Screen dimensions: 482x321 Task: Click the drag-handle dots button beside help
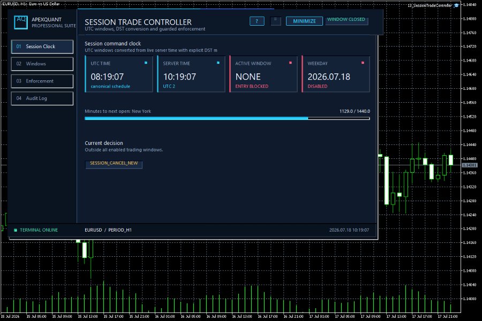click(x=275, y=21)
